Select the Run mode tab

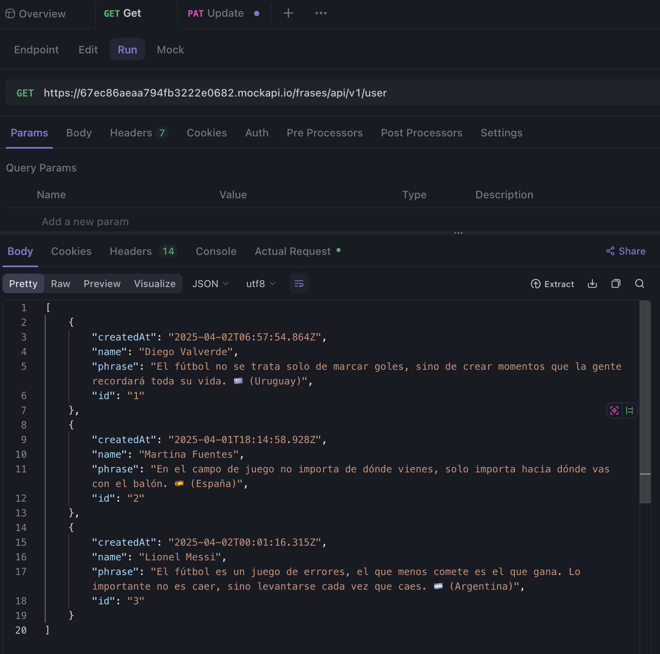tap(128, 49)
